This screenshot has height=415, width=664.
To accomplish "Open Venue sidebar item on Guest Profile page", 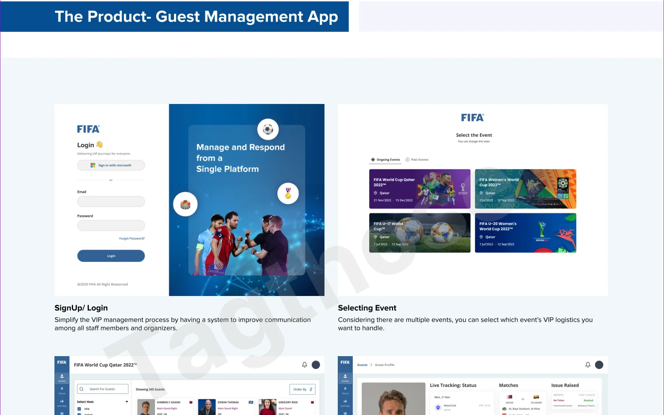I will [x=345, y=390].
